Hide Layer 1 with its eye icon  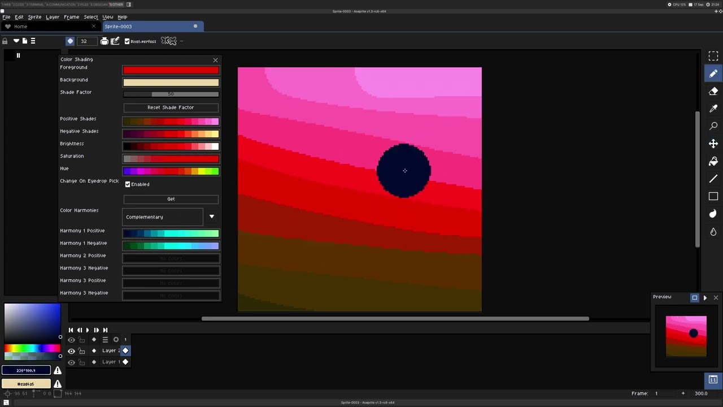pyautogui.click(x=71, y=362)
